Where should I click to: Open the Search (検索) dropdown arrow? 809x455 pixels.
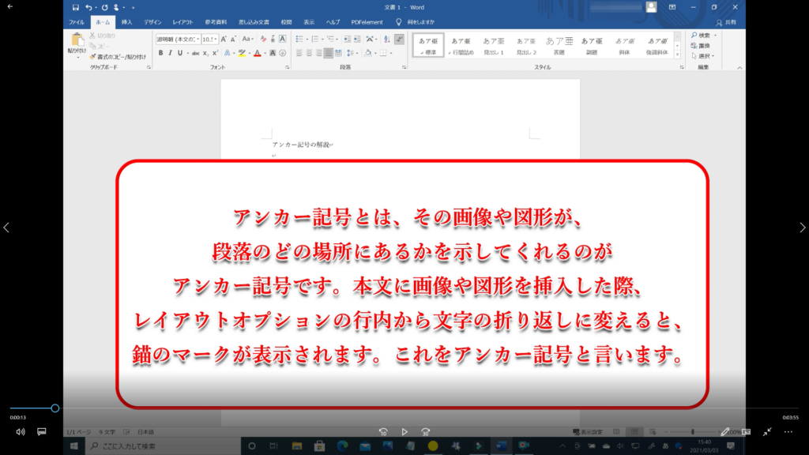(715, 35)
